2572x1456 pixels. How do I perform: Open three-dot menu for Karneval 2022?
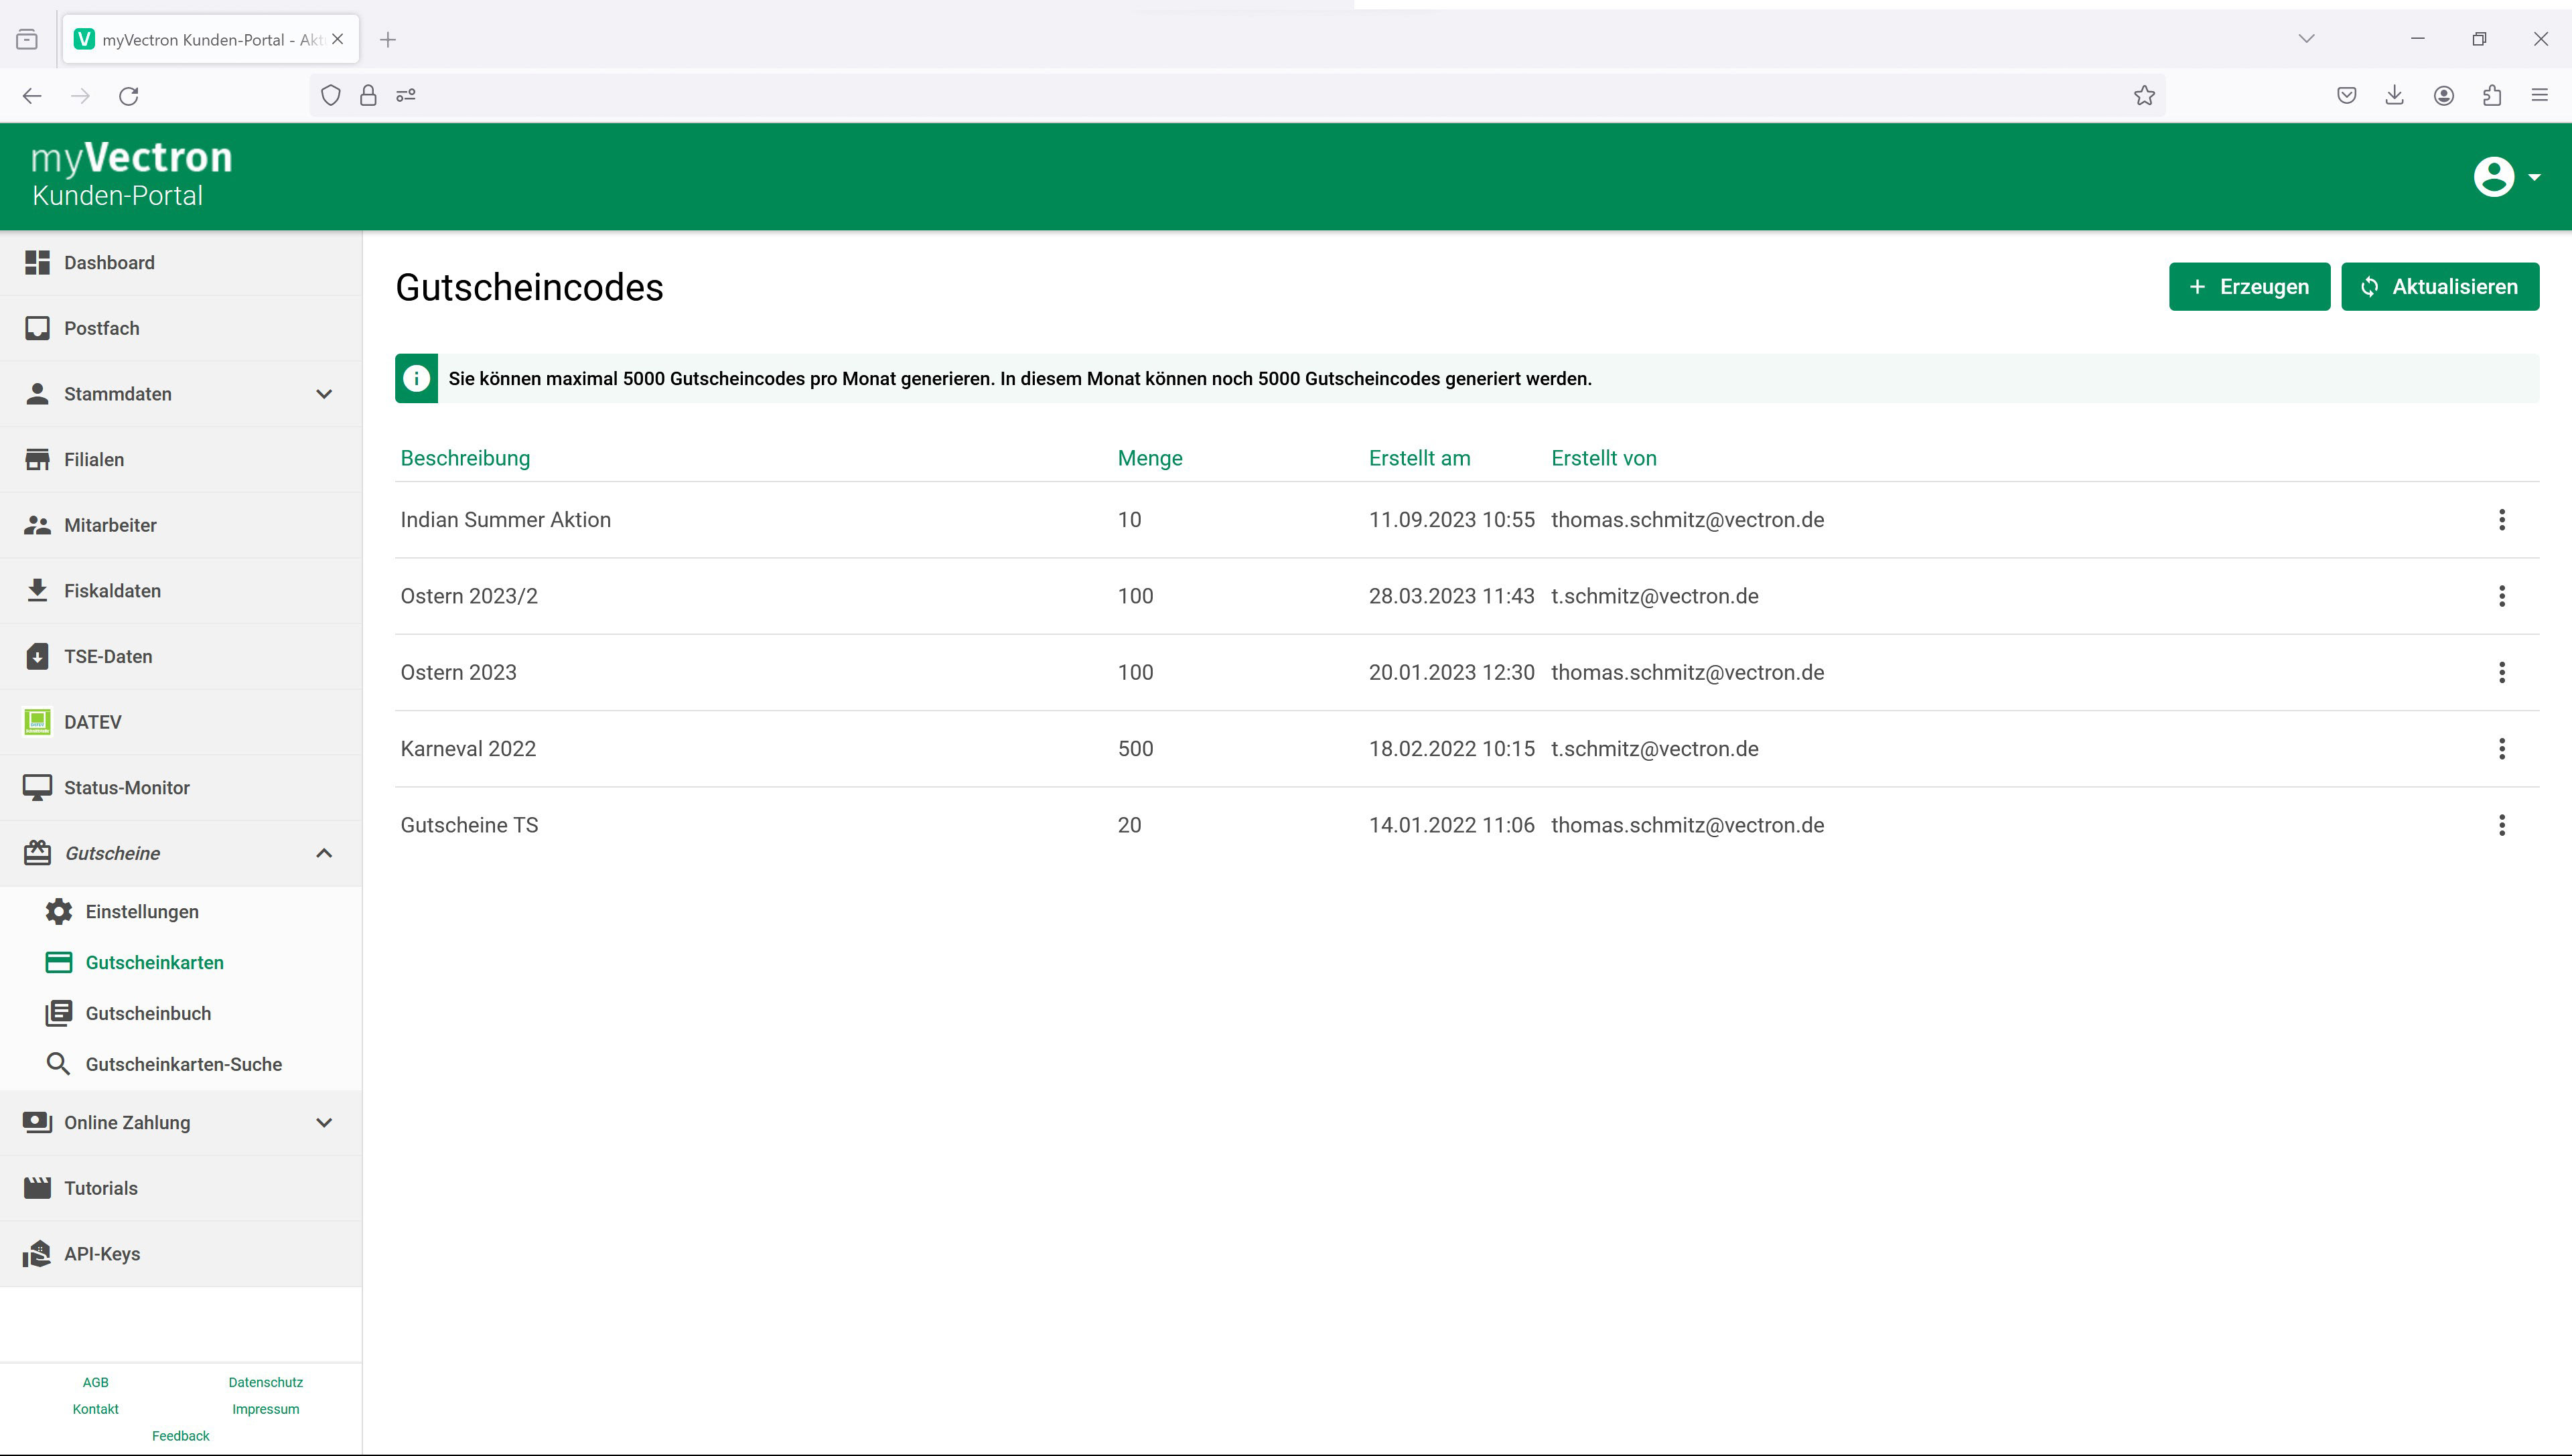(2501, 749)
